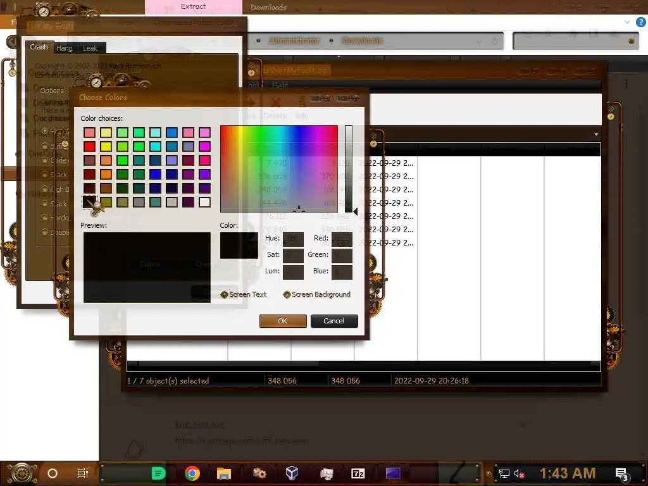648x486 pixels.
Task: Open the Help menu in 7-Zip
Action: pyautogui.click(x=280, y=85)
